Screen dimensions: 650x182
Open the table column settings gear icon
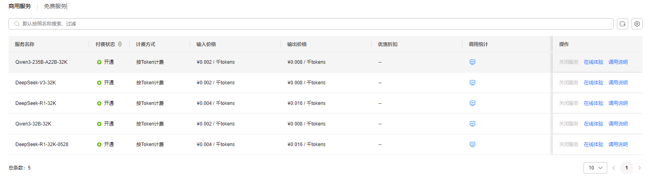[637, 24]
